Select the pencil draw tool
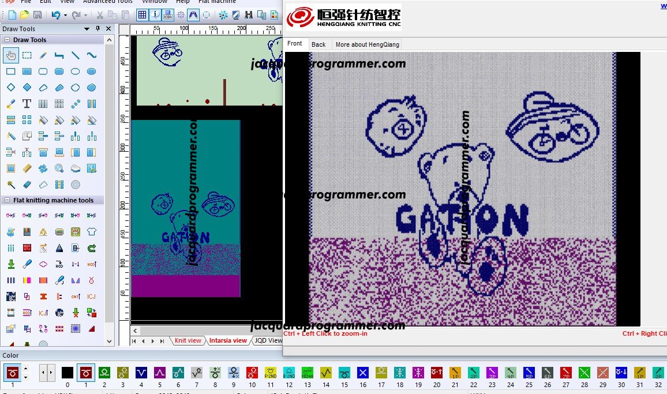The width and height of the screenshot is (667, 394). click(x=43, y=56)
